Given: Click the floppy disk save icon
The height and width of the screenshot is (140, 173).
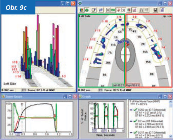Looking at the screenshot, I should click(x=155, y=10).
